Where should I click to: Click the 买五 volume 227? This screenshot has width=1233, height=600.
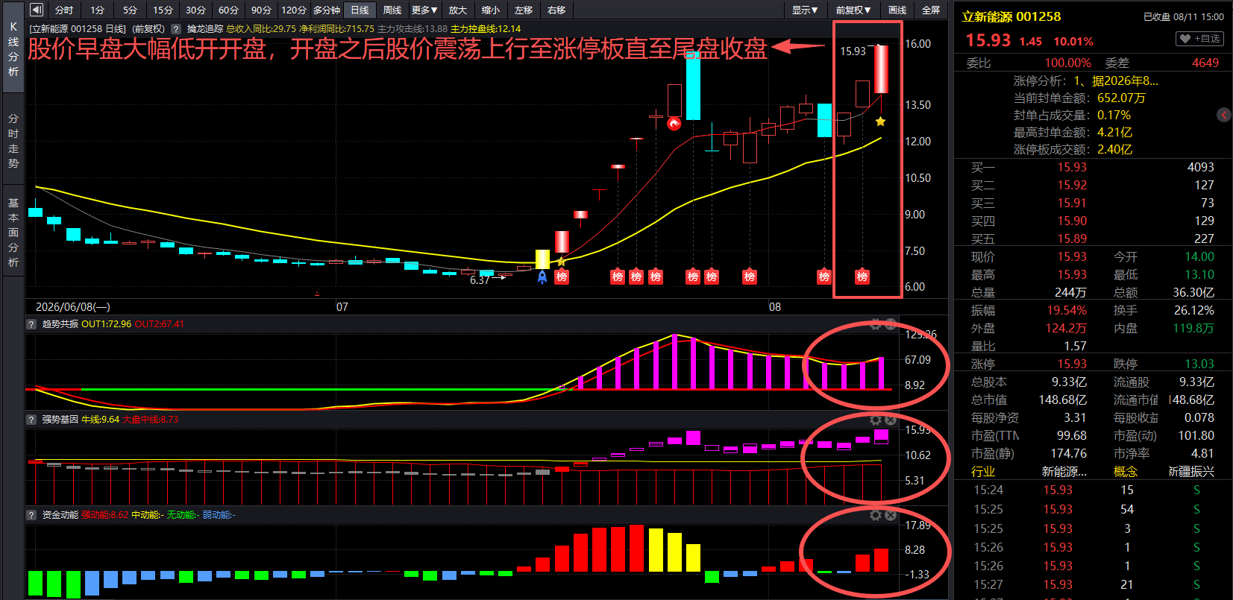point(1204,239)
